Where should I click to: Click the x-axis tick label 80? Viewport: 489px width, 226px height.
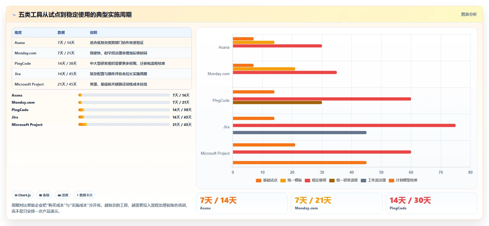pos(470,172)
